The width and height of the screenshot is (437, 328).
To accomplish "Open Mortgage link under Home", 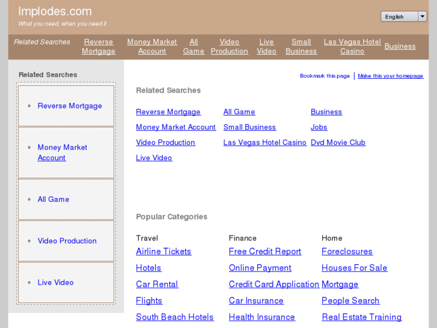I will click(340, 285).
